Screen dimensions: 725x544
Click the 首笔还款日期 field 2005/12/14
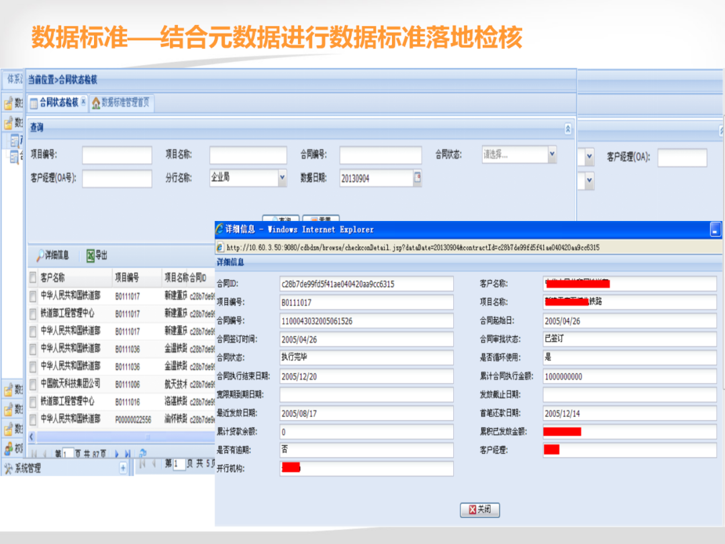click(629, 414)
